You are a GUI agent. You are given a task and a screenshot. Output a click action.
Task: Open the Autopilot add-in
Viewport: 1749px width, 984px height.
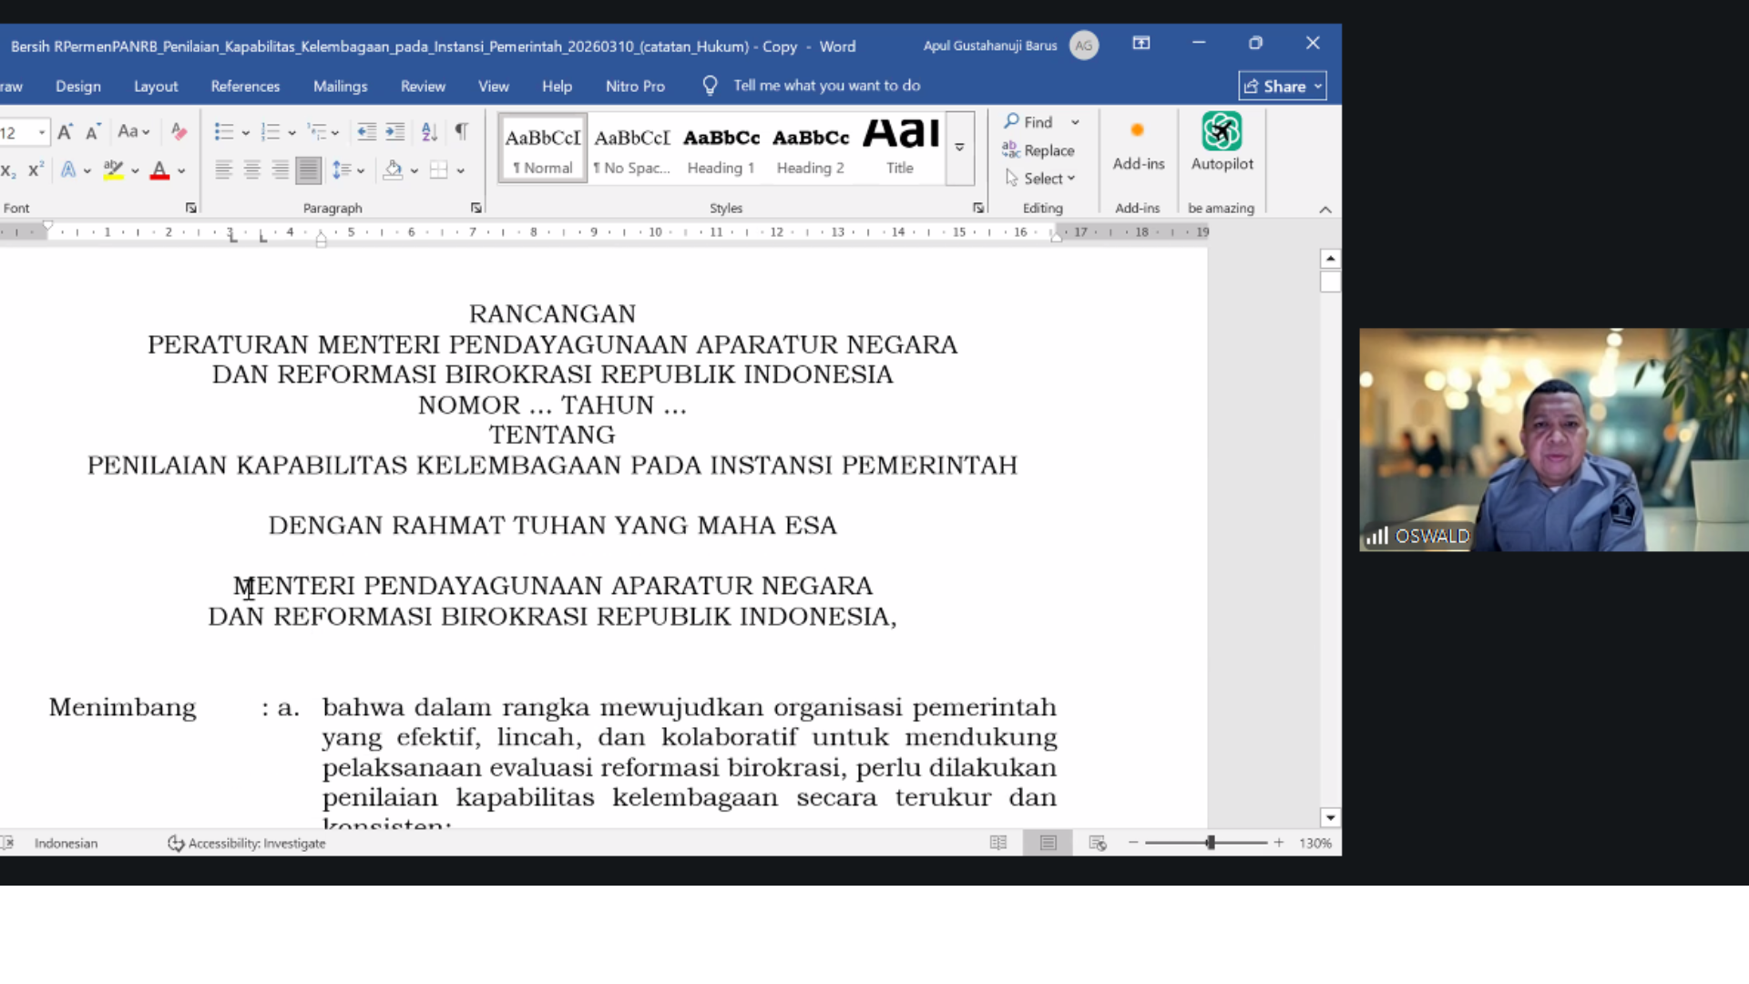click(1222, 142)
